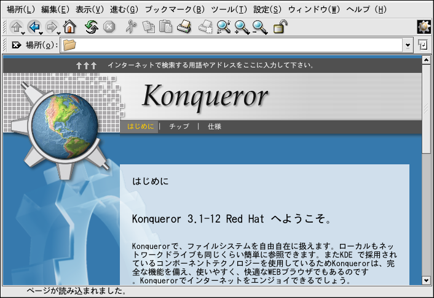This screenshot has width=434, height=298.
Task: Open the 設定(S) menu
Action: (x=267, y=9)
